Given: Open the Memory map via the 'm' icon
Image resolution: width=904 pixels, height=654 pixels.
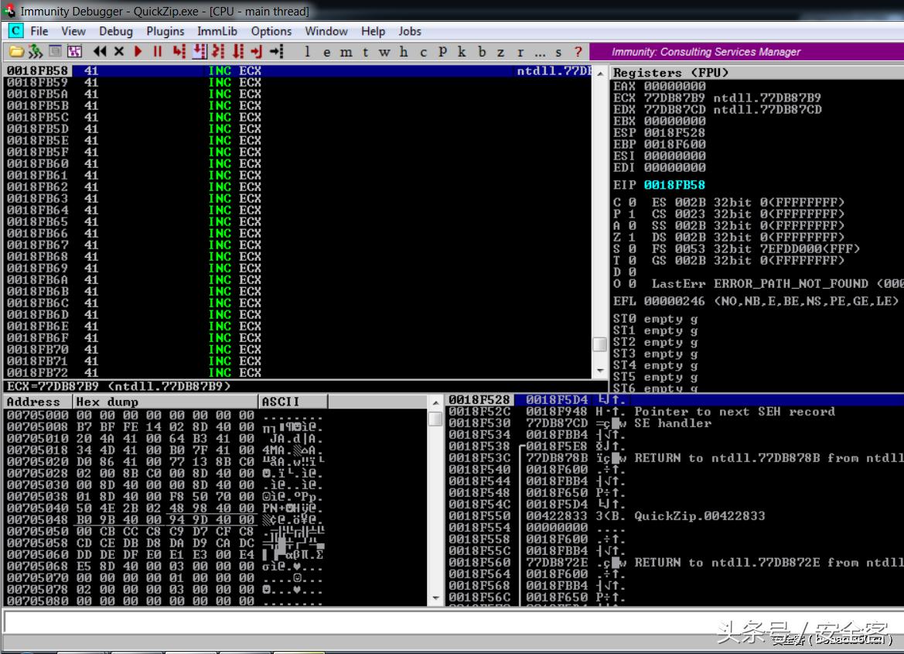Looking at the screenshot, I should pos(346,52).
